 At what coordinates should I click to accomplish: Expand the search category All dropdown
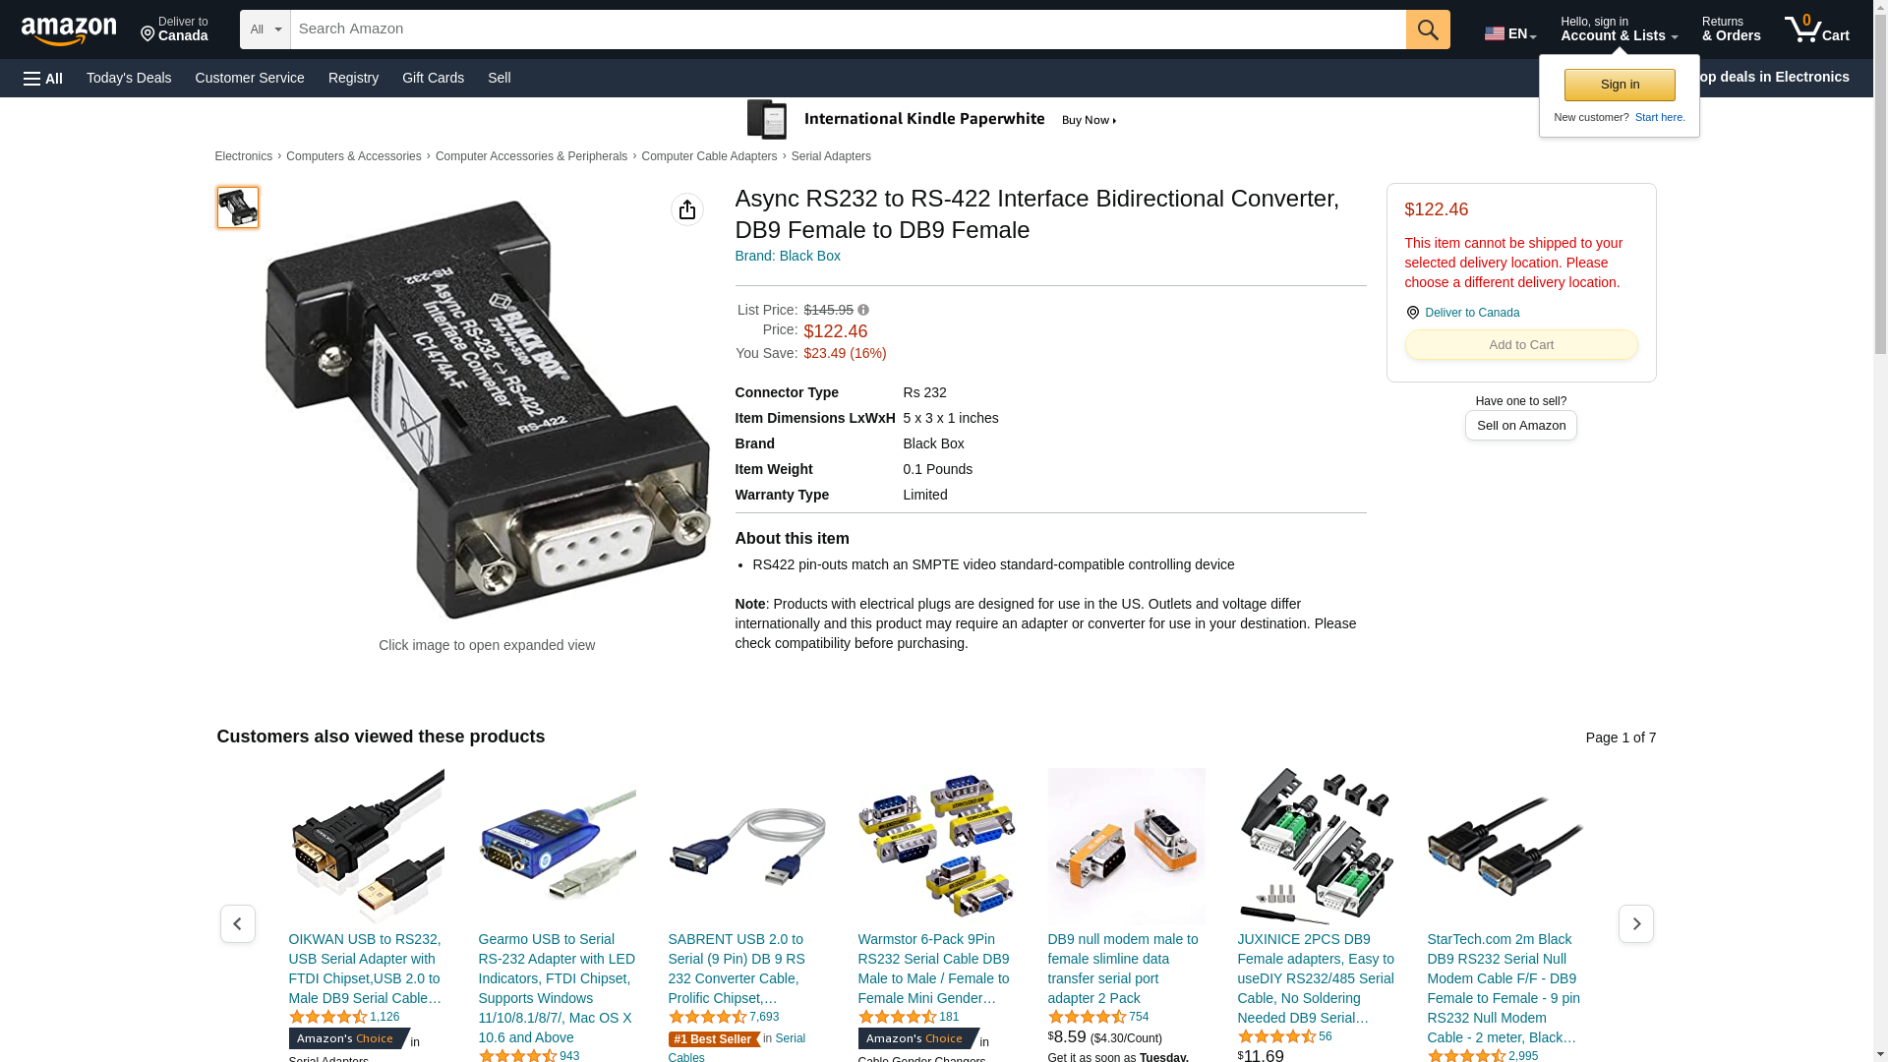click(x=265, y=29)
